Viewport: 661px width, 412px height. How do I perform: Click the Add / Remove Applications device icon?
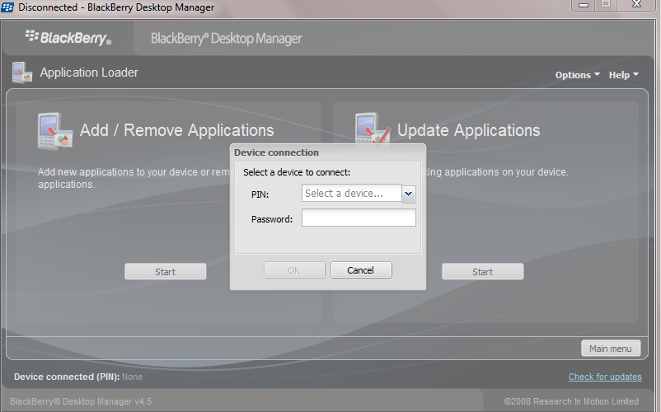[x=54, y=132]
